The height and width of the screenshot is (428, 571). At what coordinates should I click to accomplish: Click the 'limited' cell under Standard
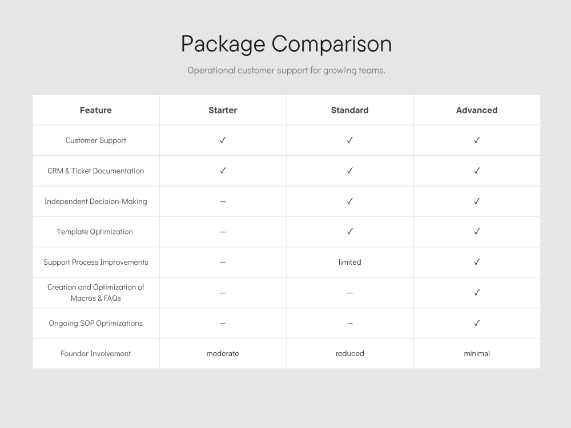coord(349,262)
